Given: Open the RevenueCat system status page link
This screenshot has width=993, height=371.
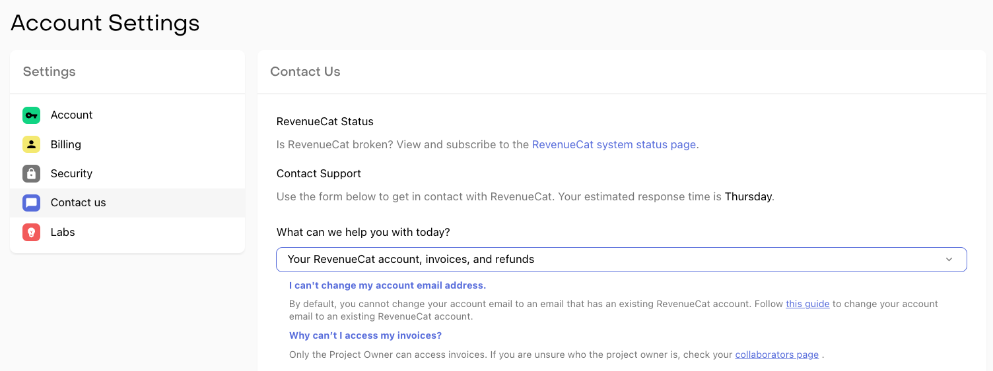Looking at the screenshot, I should [x=613, y=144].
